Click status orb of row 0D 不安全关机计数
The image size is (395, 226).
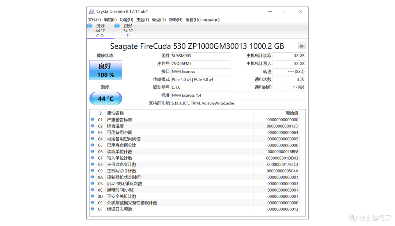[x=93, y=196]
